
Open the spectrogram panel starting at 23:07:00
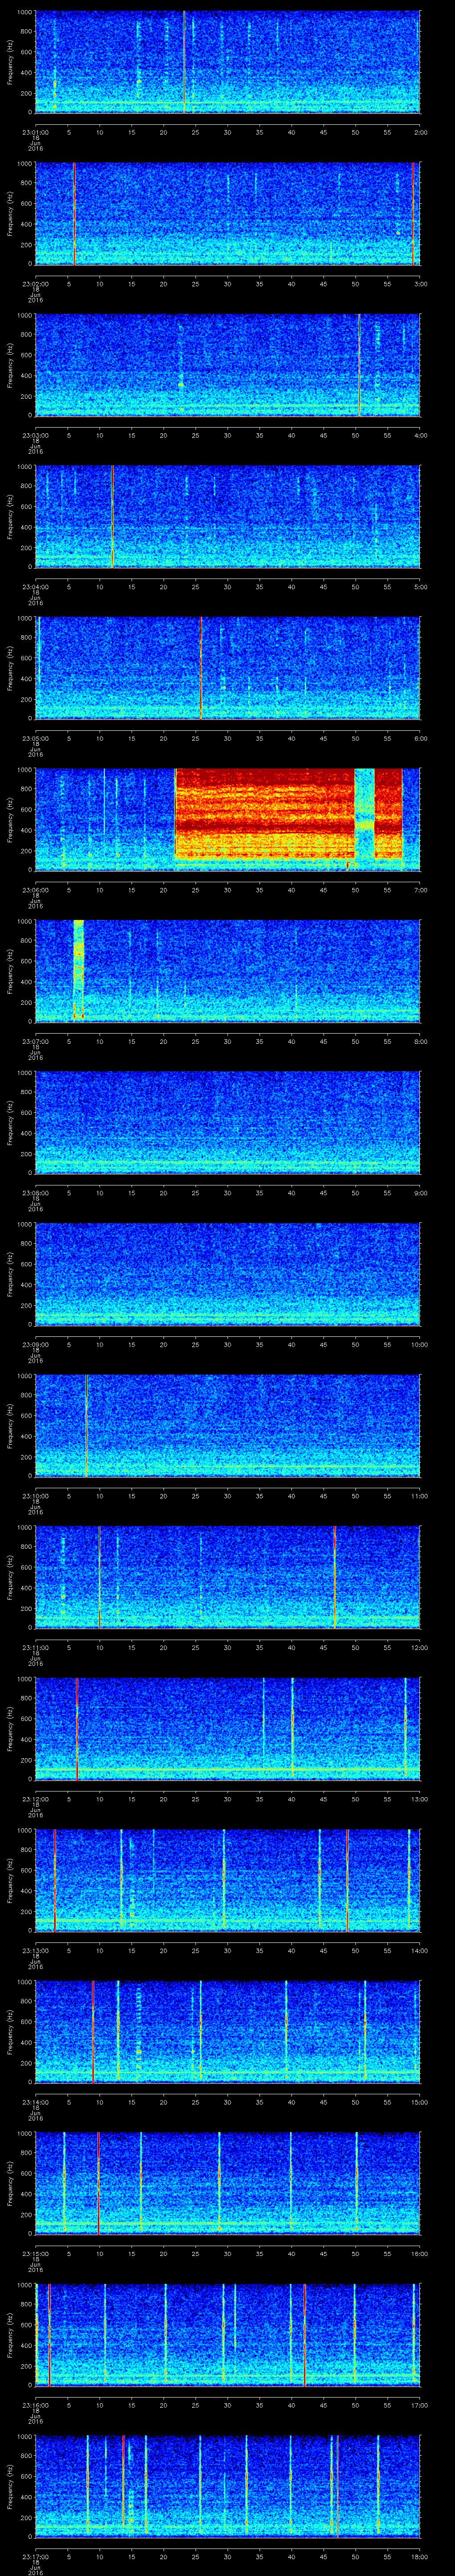click(x=227, y=971)
